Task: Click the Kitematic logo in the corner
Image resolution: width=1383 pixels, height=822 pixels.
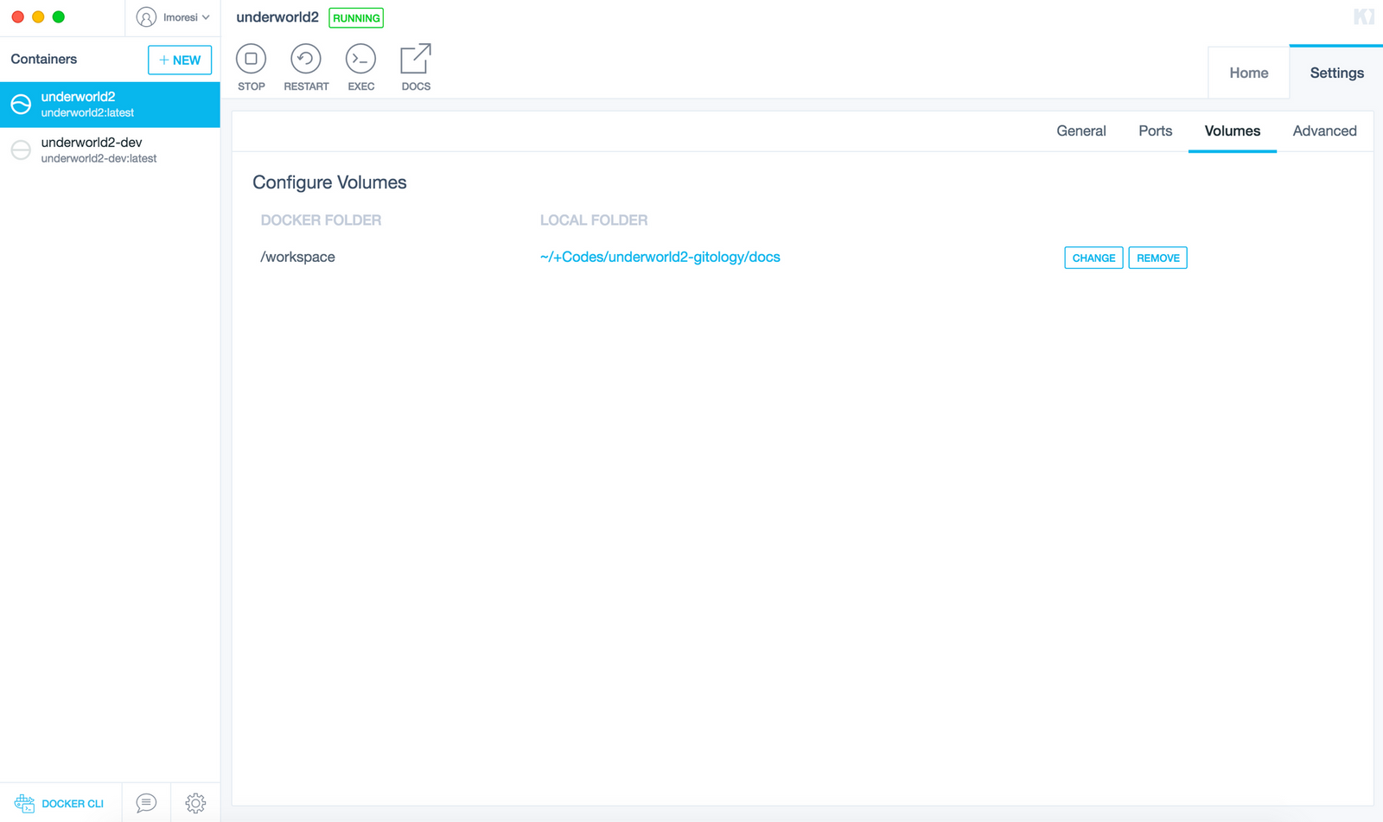Action: click(1363, 16)
